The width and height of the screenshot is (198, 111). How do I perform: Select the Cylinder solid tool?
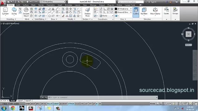coord(5,11)
